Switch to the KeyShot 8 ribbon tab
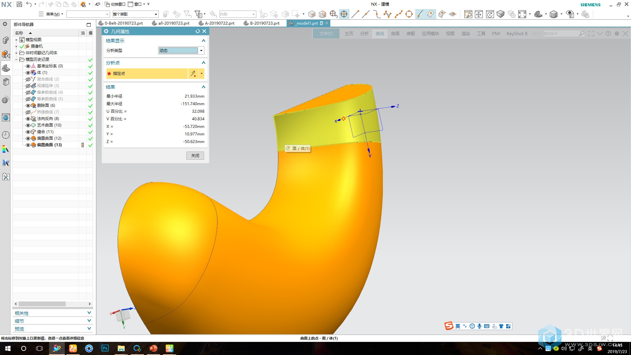 point(517,34)
